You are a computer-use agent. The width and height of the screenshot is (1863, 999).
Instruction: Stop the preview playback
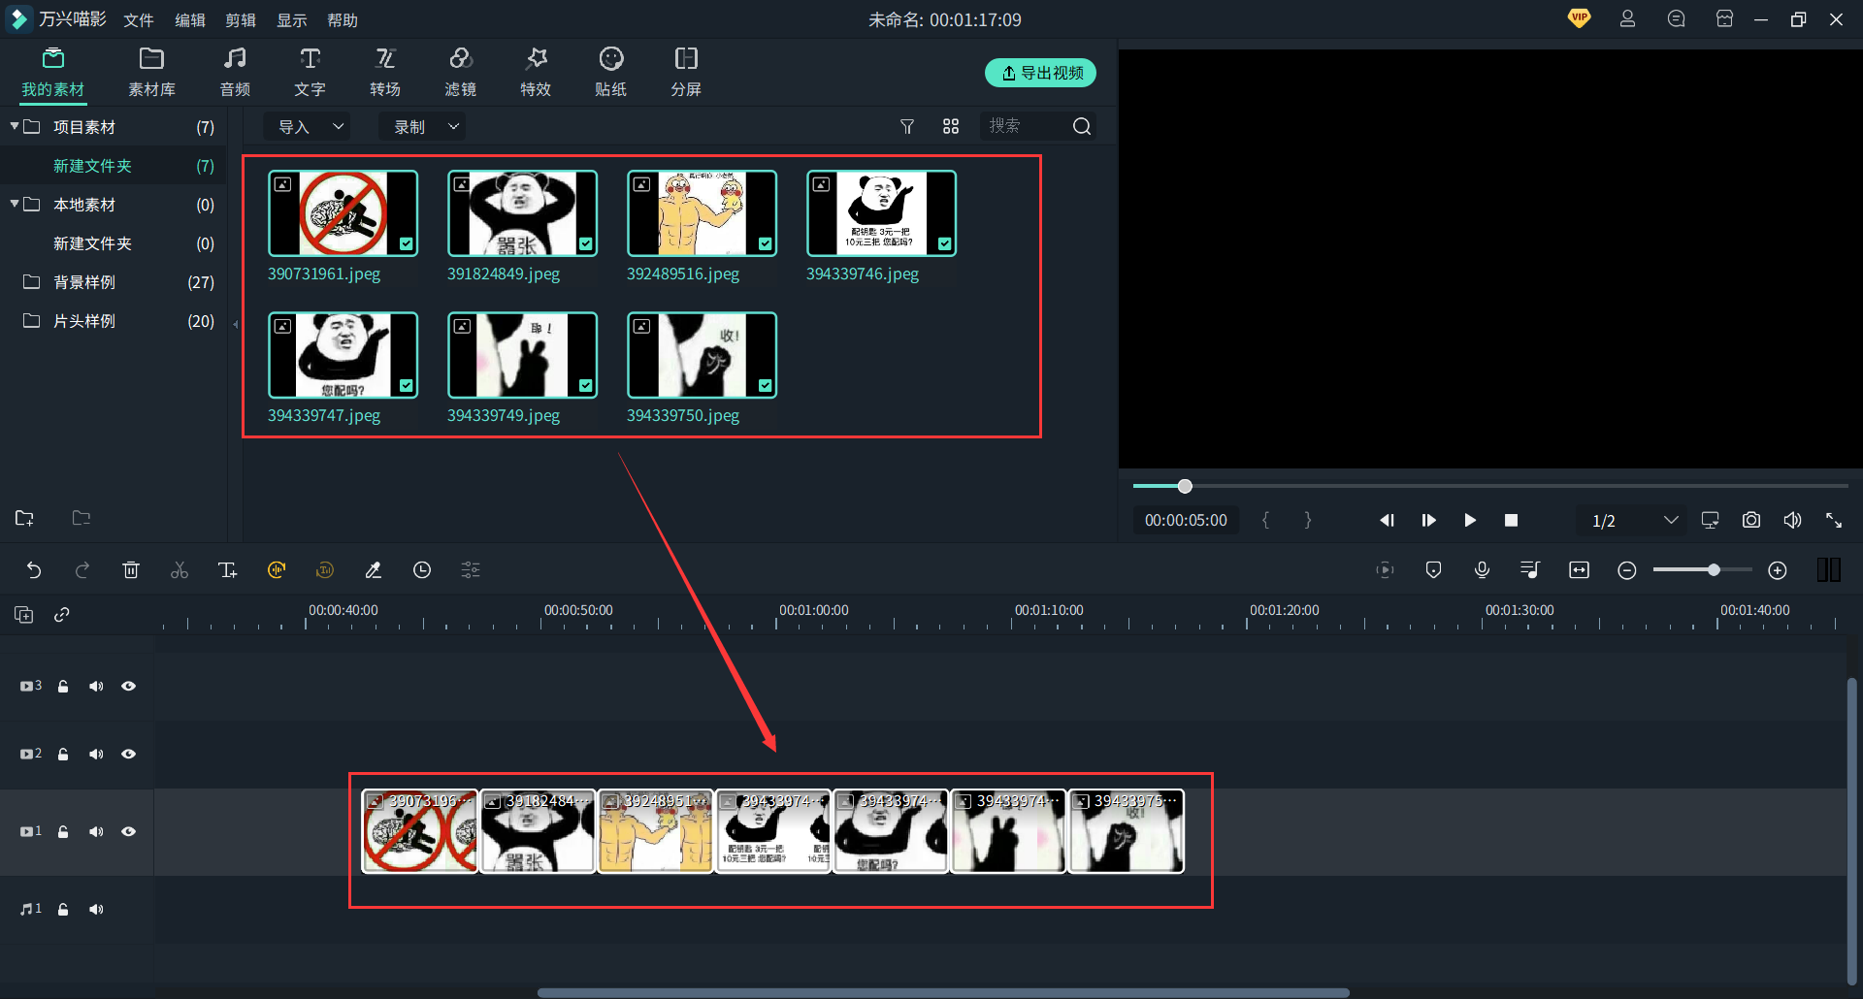[1511, 521]
